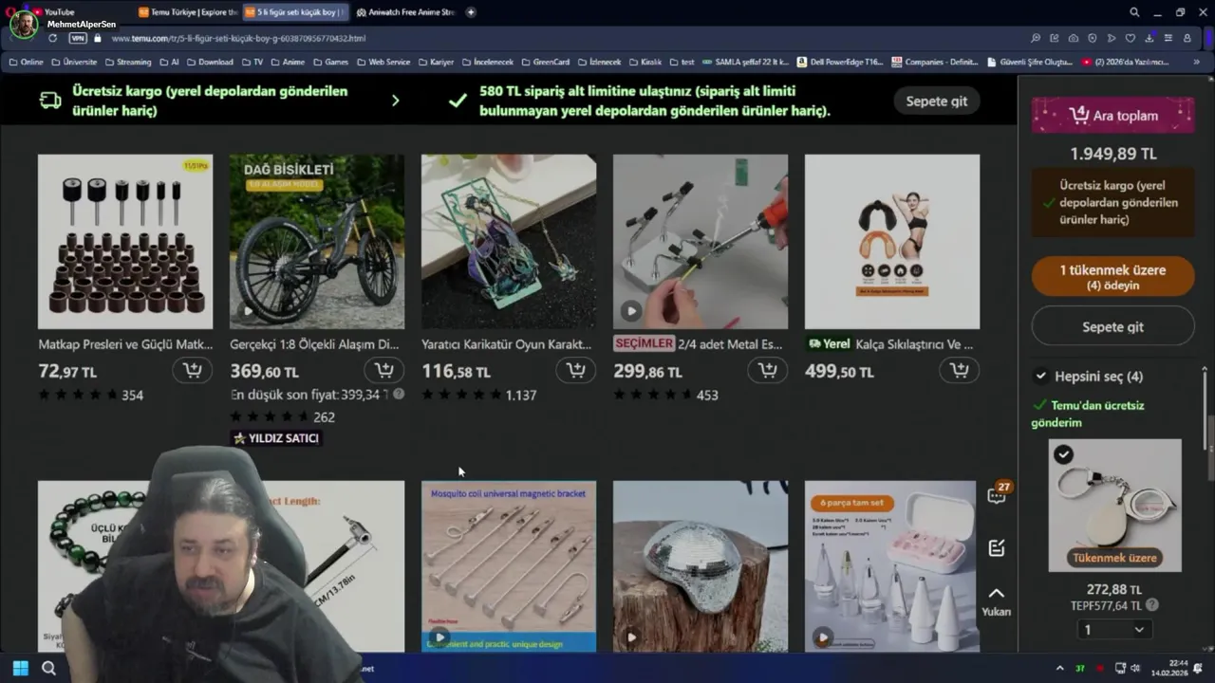Click the orange 1 tükenmek üzere ödeyin button
1215x683 pixels.
pyautogui.click(x=1113, y=277)
